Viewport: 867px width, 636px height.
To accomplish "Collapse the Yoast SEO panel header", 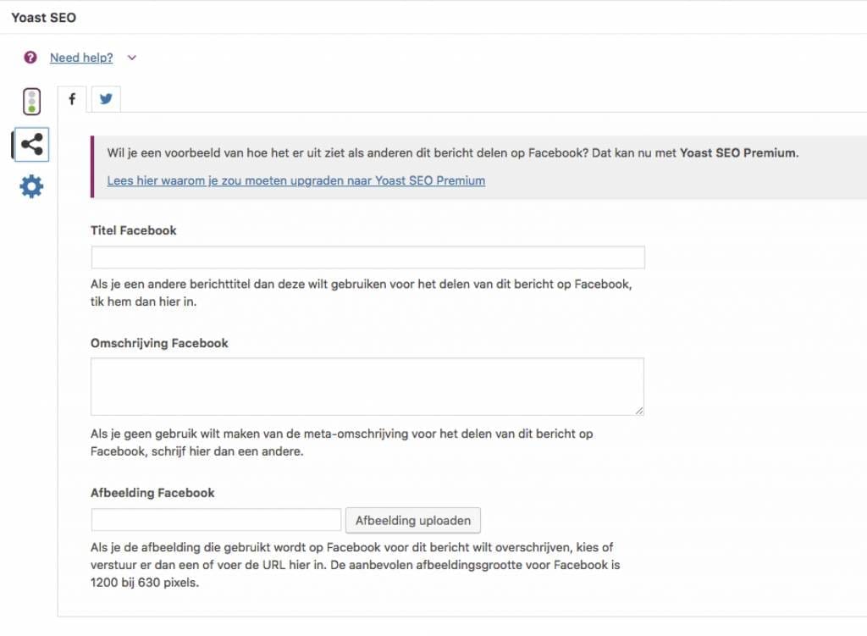I will [43, 17].
